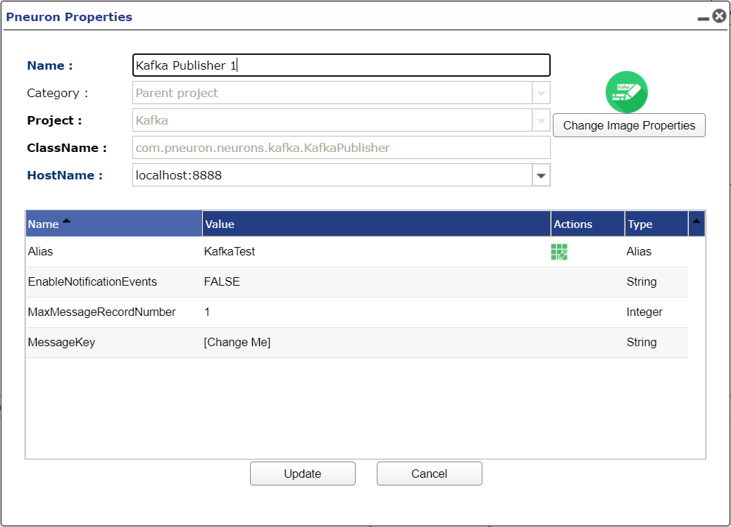Click the Pneuron Properties title text
731x527 pixels.
69,17
